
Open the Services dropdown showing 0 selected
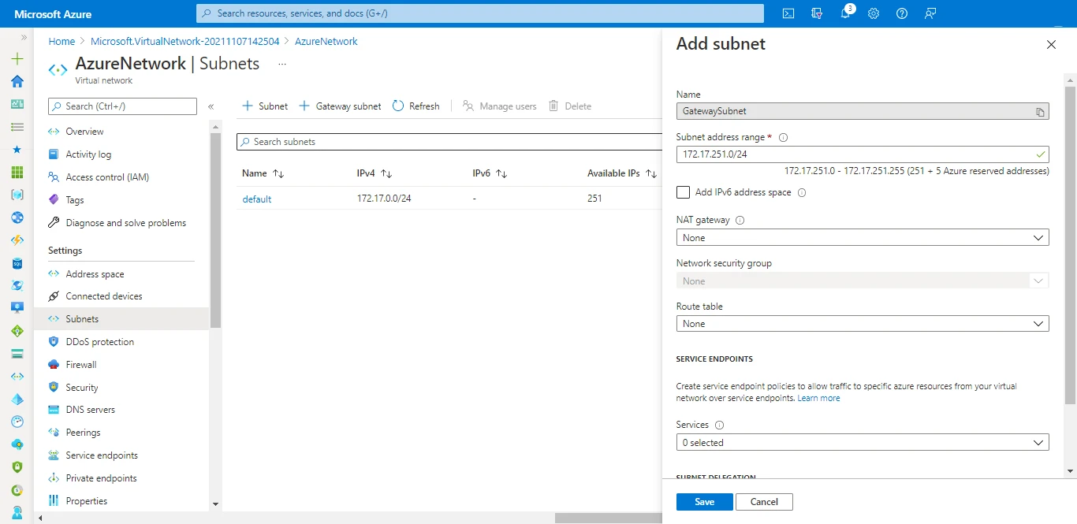(862, 442)
